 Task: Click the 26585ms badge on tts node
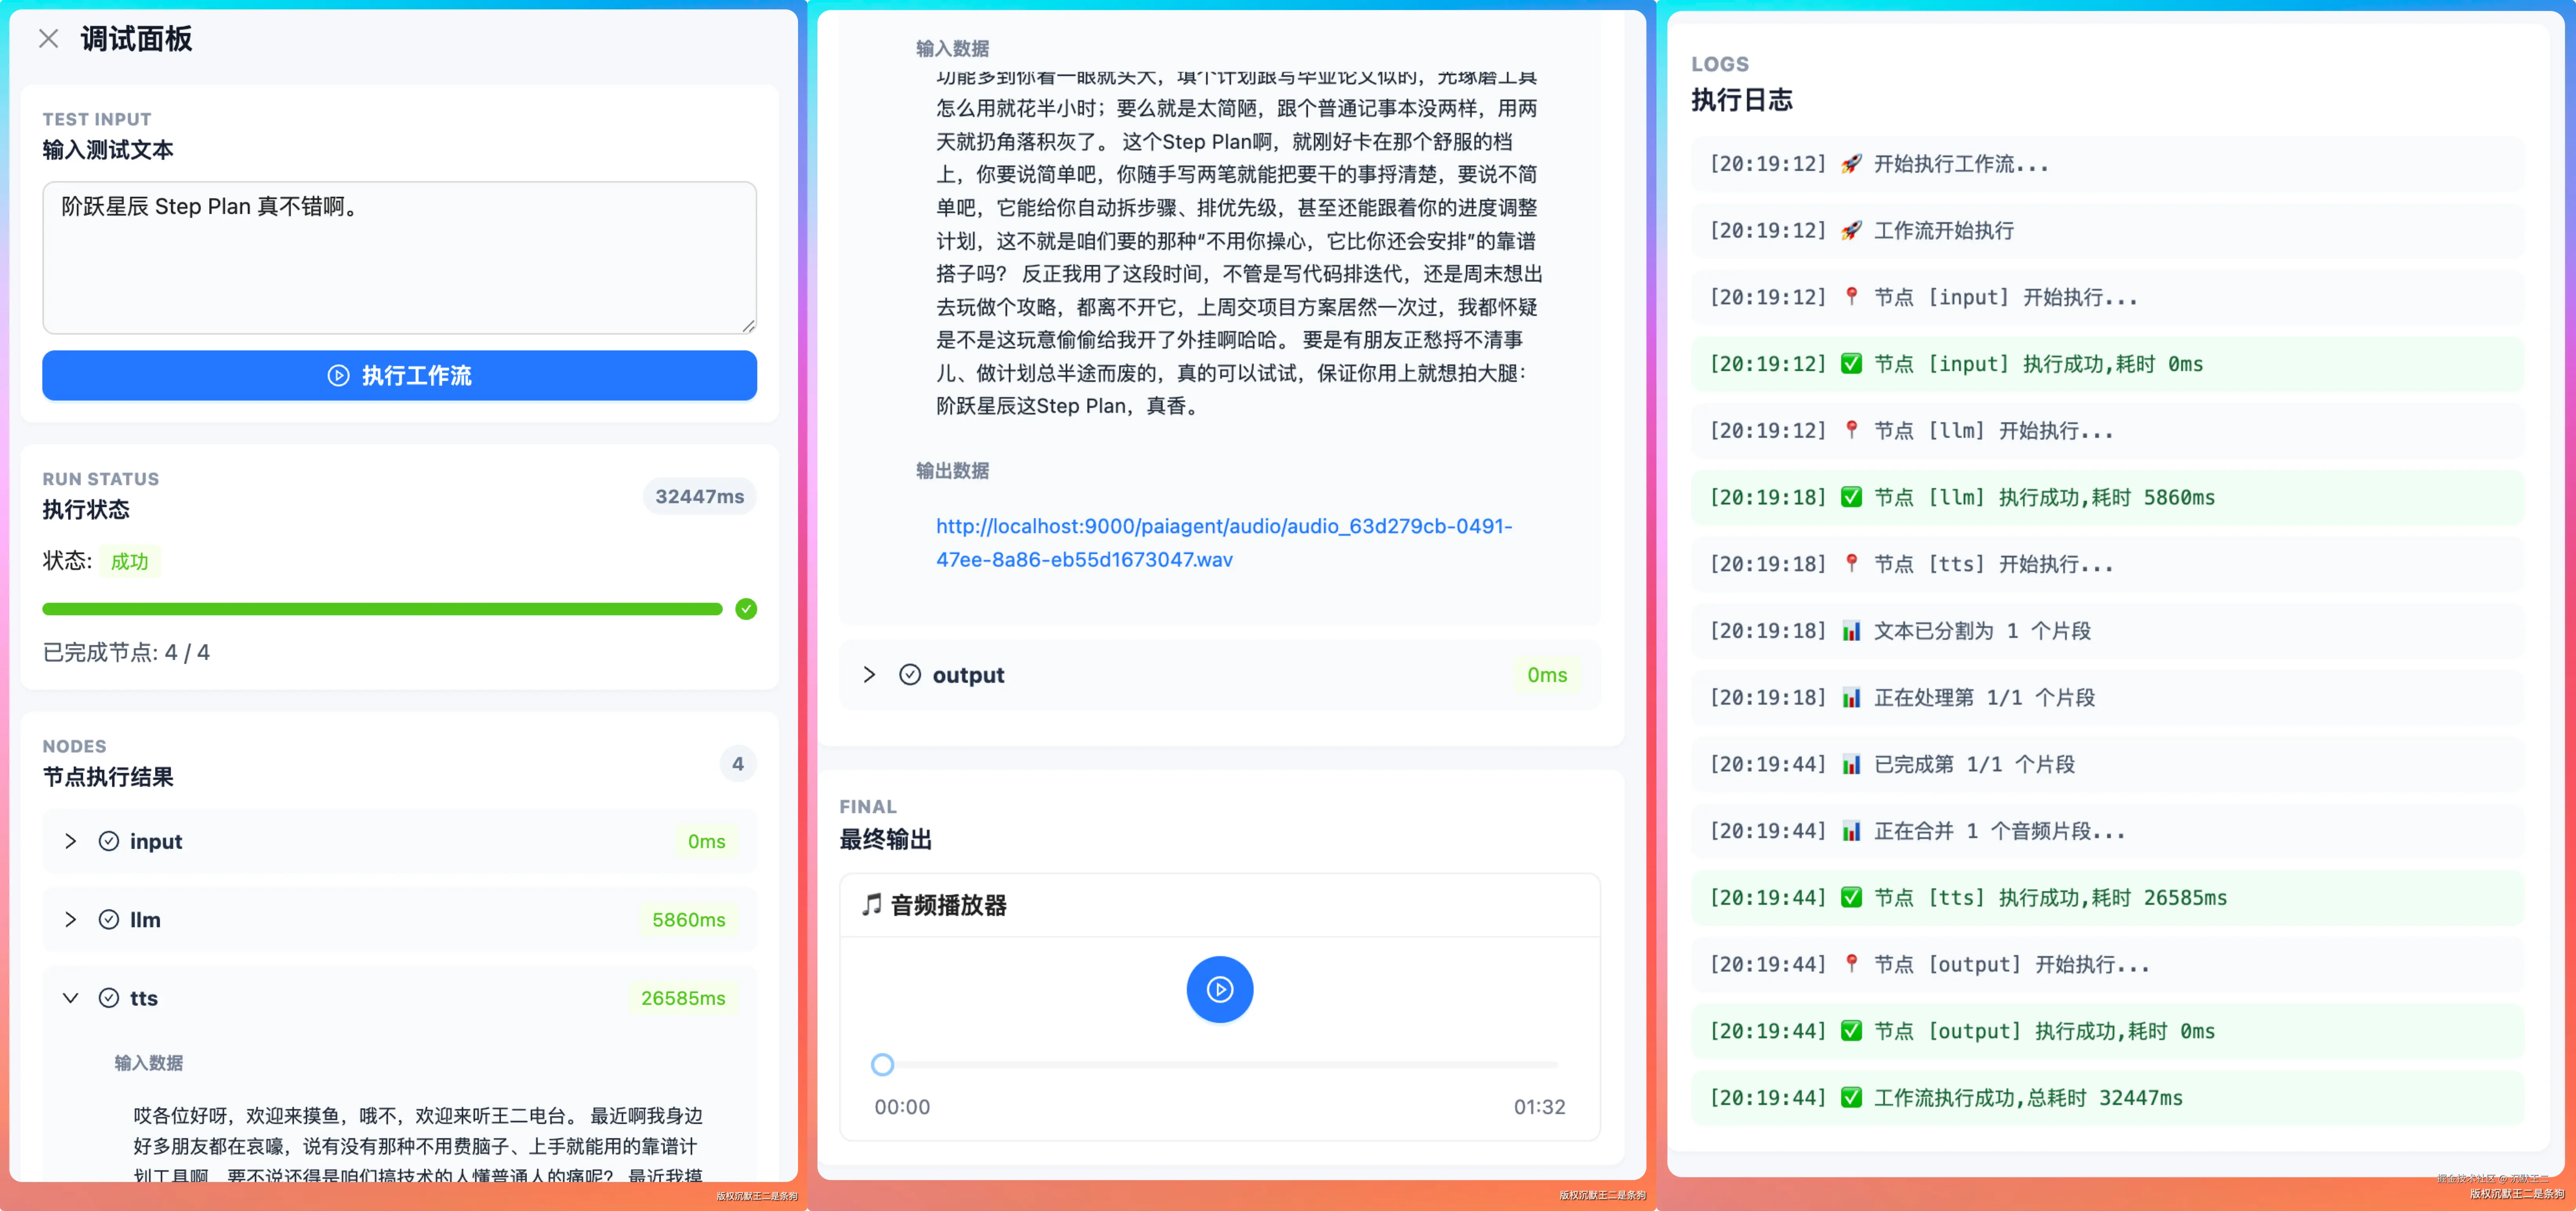click(x=683, y=998)
